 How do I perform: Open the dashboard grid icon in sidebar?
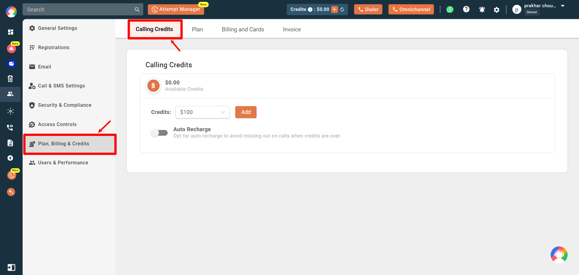pyautogui.click(x=11, y=32)
